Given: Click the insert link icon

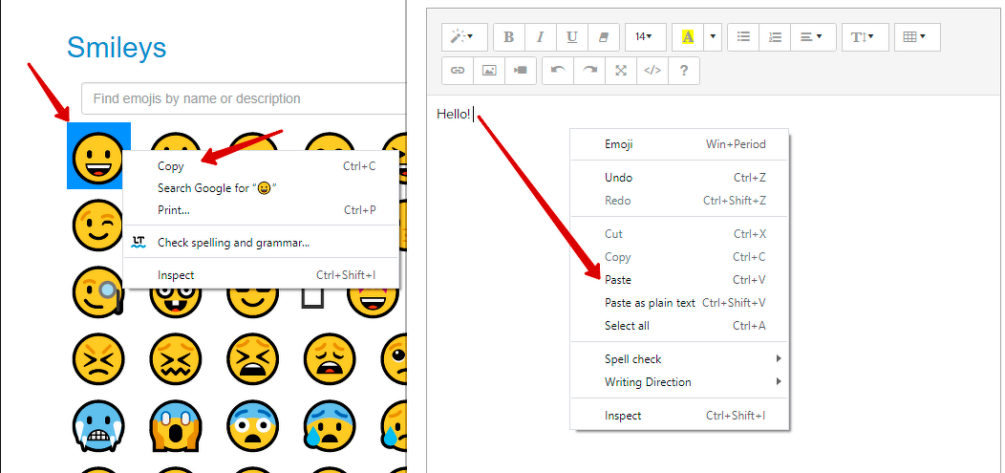Looking at the screenshot, I should [x=458, y=71].
